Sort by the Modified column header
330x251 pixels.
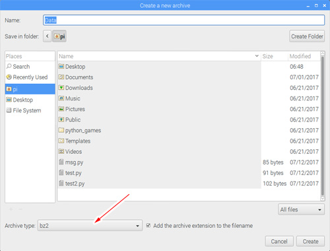pos(304,56)
